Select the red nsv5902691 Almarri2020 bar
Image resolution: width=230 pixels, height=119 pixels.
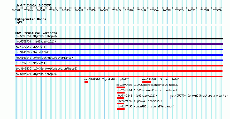[146, 82]
